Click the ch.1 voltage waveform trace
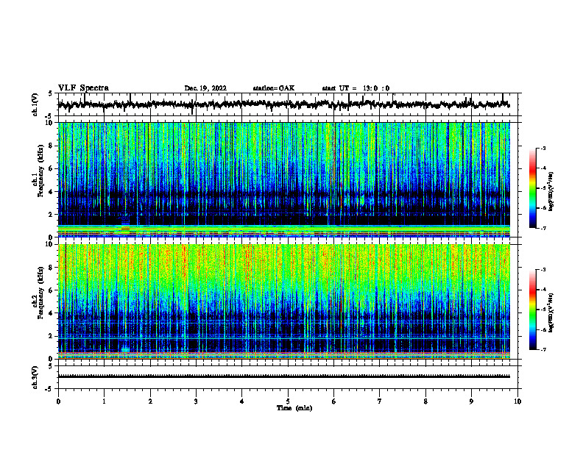The image size is (583, 450). [283, 104]
